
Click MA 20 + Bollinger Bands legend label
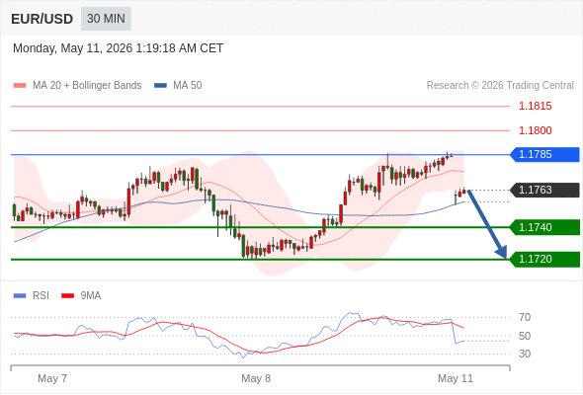tap(87, 86)
